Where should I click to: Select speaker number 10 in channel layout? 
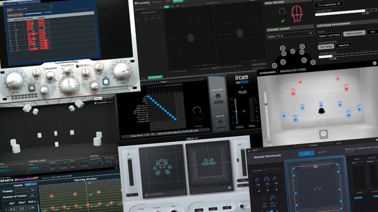[302, 46]
